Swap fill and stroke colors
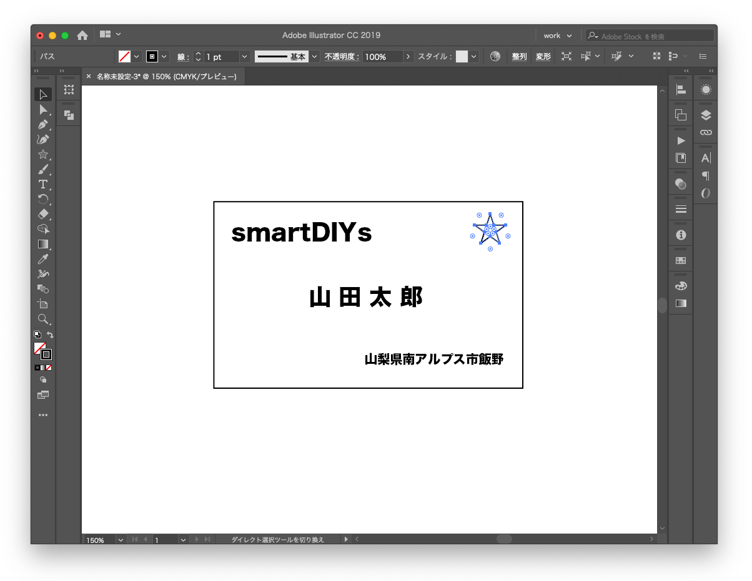The image size is (752, 581). [x=51, y=335]
